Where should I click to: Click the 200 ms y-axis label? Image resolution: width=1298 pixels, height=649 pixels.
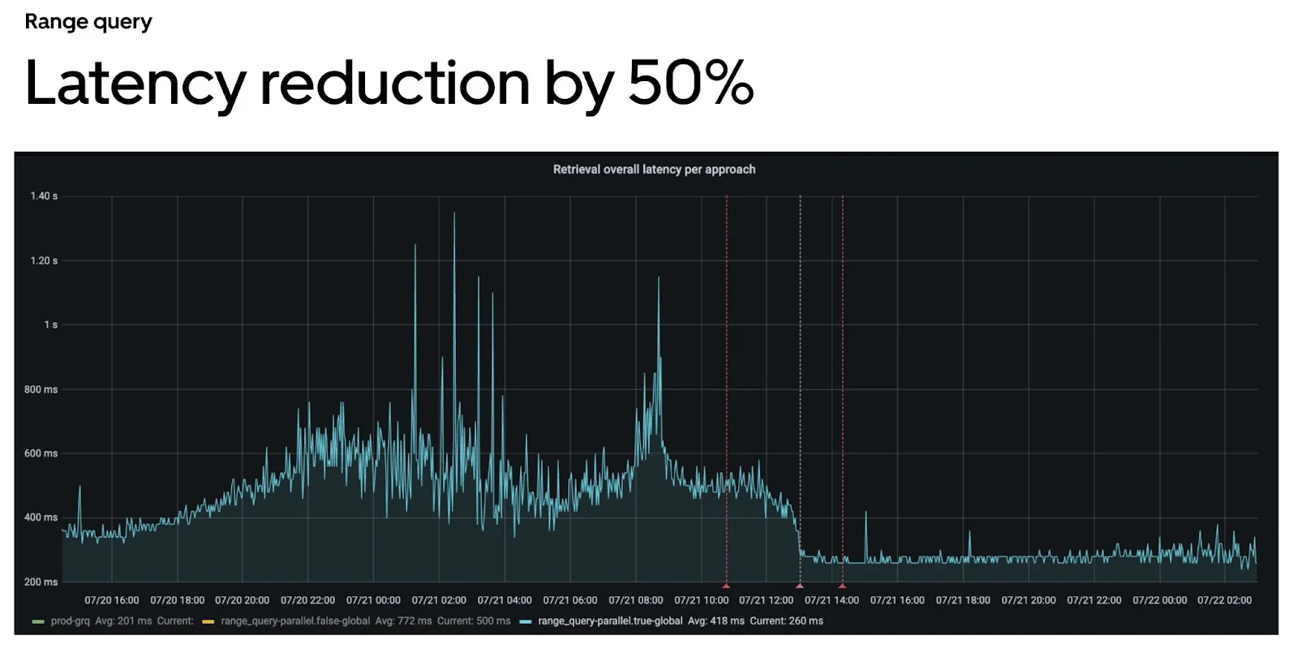coord(41,582)
